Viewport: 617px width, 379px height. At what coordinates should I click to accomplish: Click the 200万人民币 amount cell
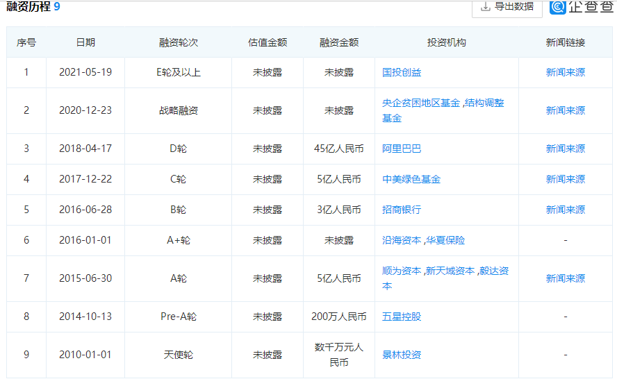(x=339, y=317)
